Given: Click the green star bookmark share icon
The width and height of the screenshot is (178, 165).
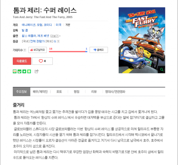Looking at the screenshot, I should point(24,71).
